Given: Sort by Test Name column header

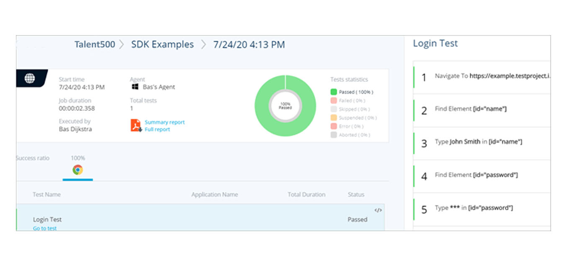Looking at the screenshot, I should pyautogui.click(x=46, y=194).
